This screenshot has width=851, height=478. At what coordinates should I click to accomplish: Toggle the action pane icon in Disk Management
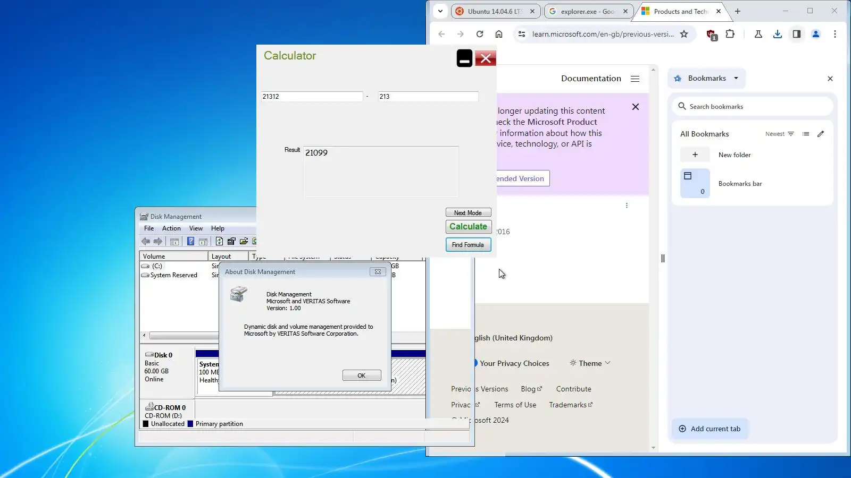(203, 242)
